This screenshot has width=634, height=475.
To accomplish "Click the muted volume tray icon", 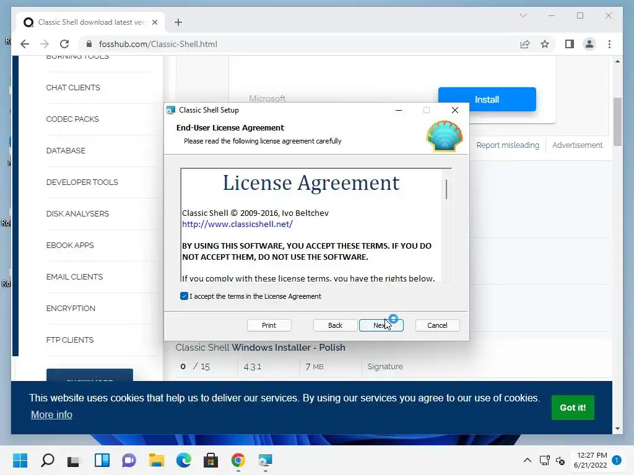I will (560, 460).
